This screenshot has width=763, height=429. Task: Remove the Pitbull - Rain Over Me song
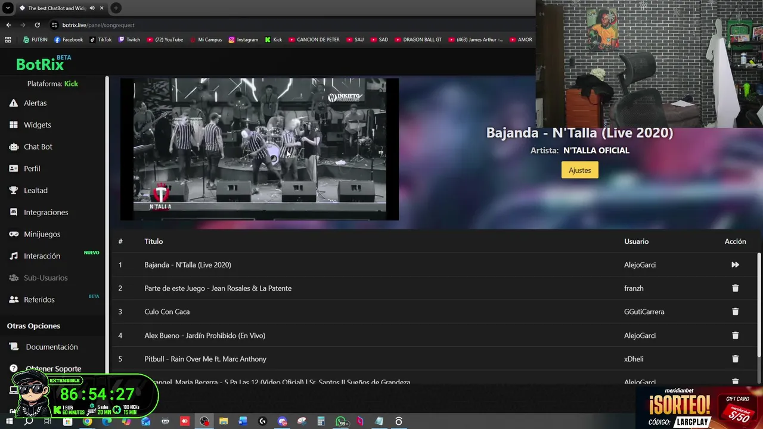click(735, 359)
